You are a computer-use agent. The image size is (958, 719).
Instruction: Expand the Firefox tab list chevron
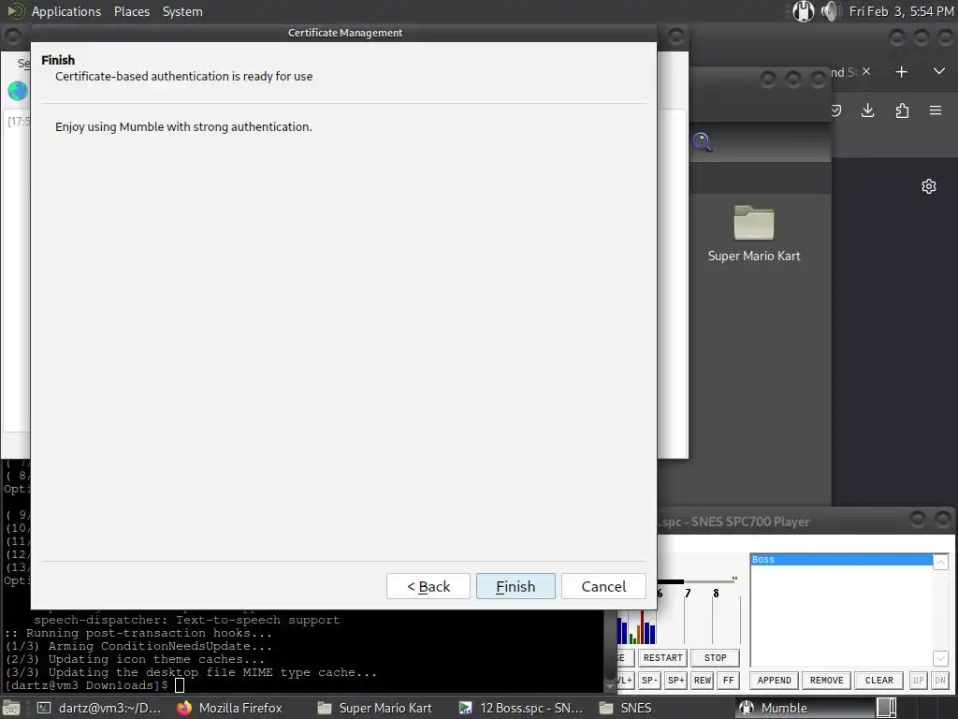939,71
